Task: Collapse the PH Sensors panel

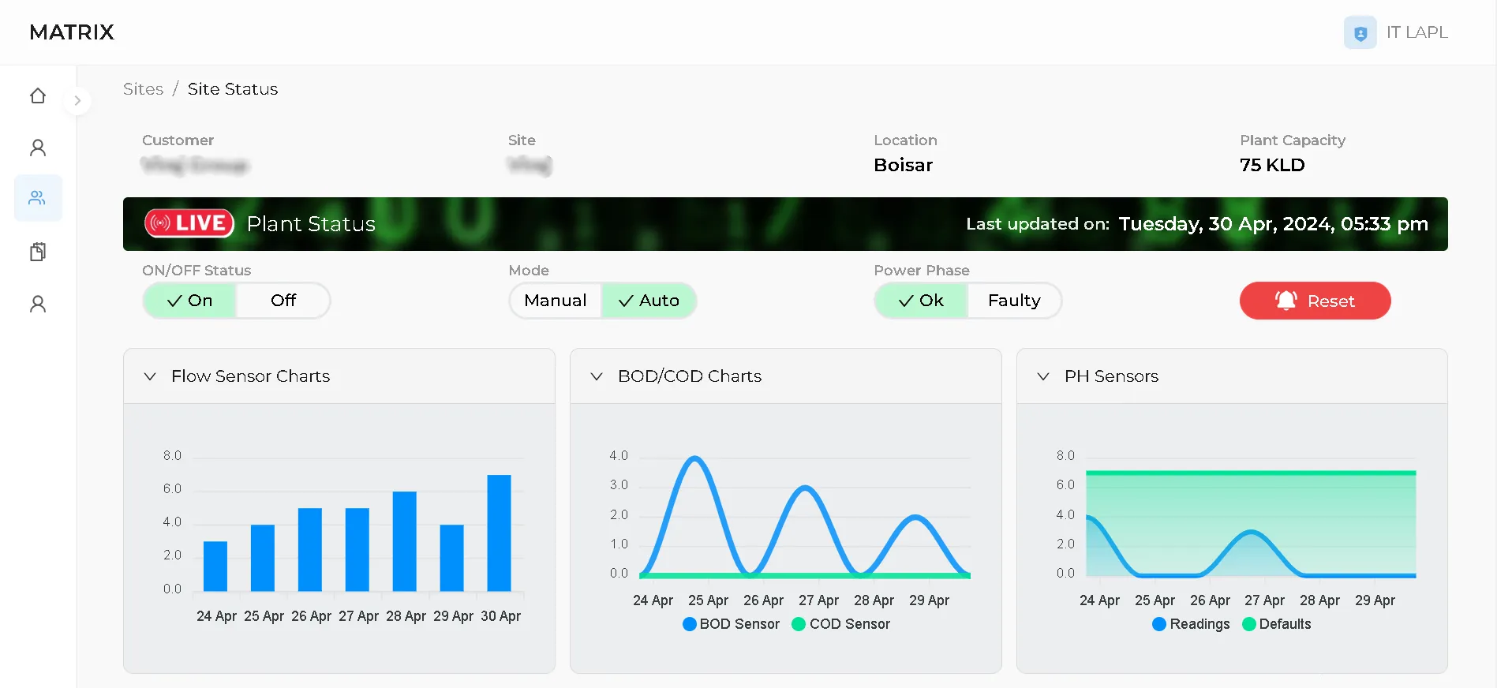Action: tap(1043, 376)
